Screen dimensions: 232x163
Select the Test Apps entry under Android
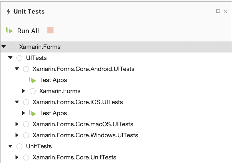click(x=53, y=80)
